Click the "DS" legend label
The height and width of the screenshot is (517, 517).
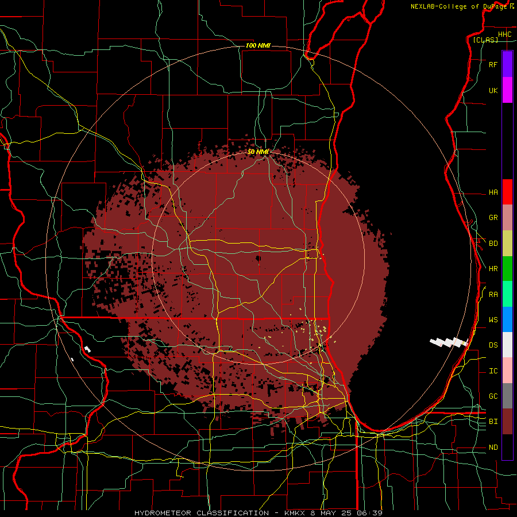[x=493, y=345]
